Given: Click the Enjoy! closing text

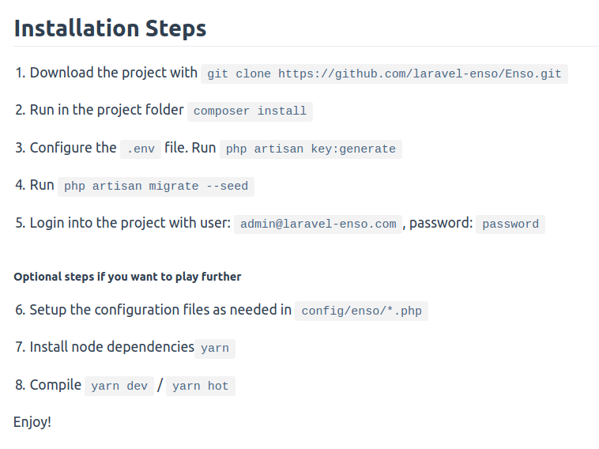Looking at the screenshot, I should 32,422.
